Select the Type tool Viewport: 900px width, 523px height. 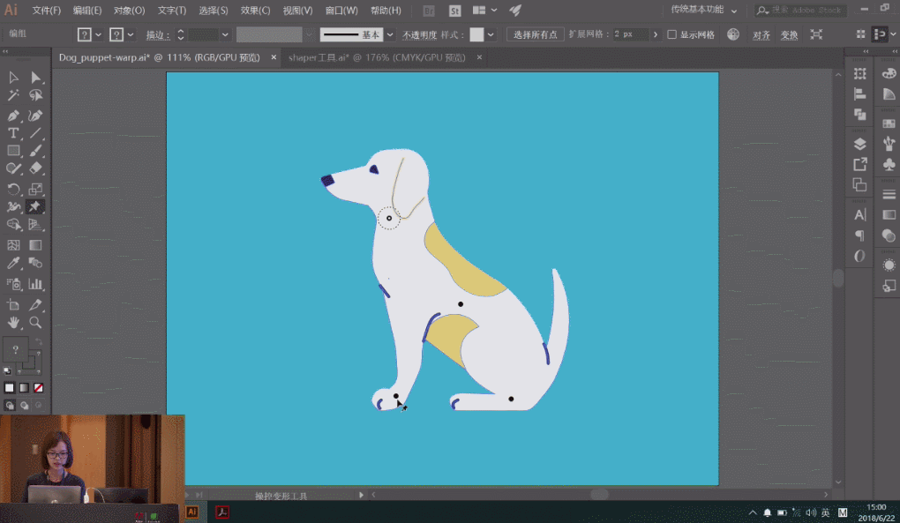14,133
